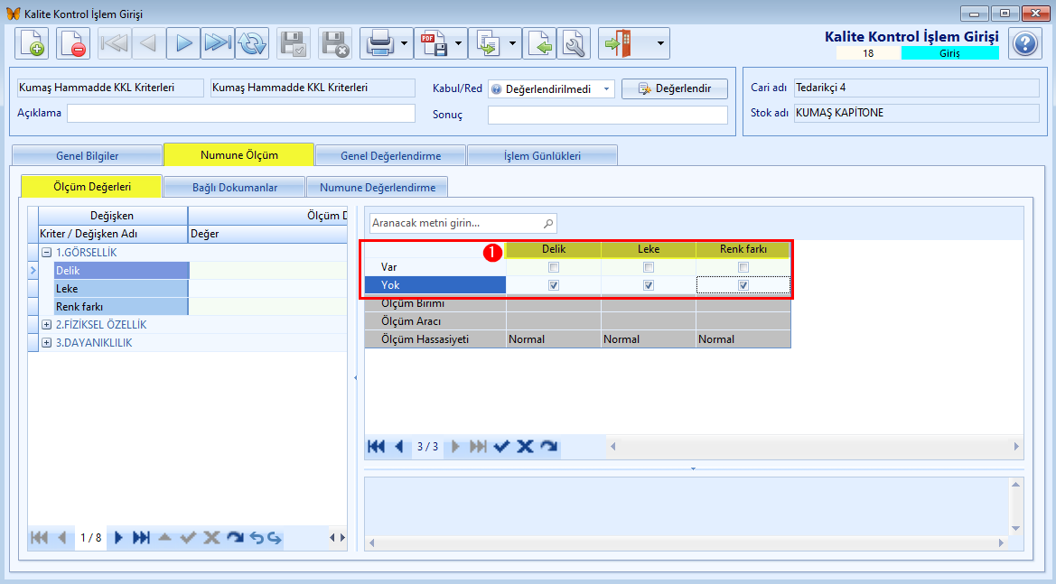This screenshot has width=1056, height=584.
Task: Click the Var row label in sample grid
Action: tap(435, 267)
